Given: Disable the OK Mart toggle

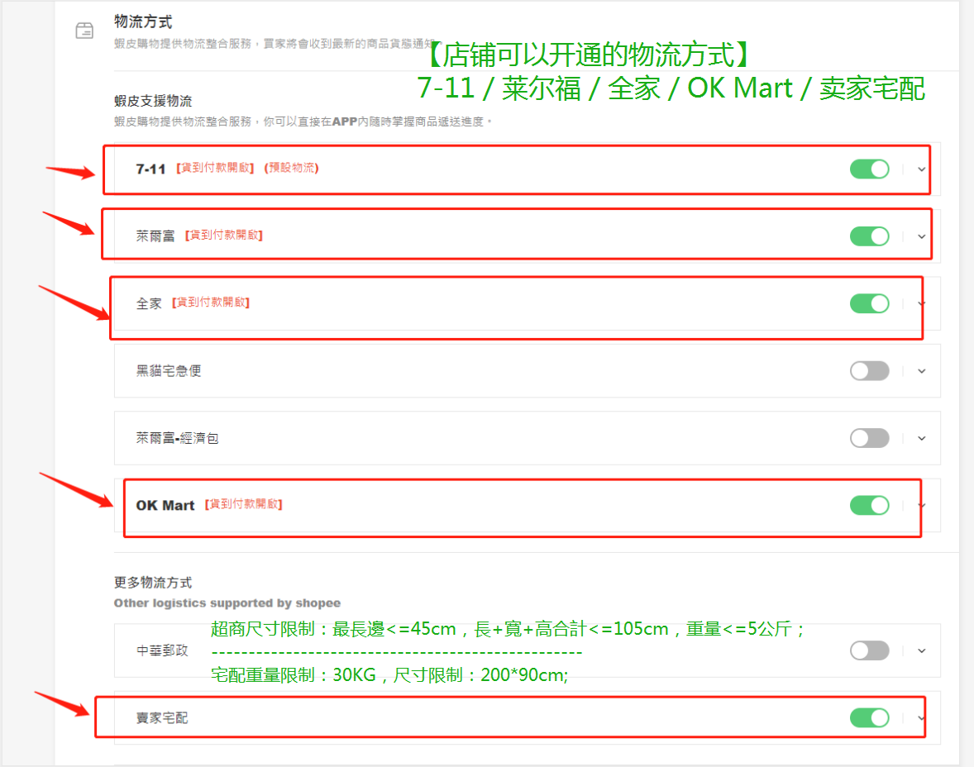Looking at the screenshot, I should [x=869, y=505].
